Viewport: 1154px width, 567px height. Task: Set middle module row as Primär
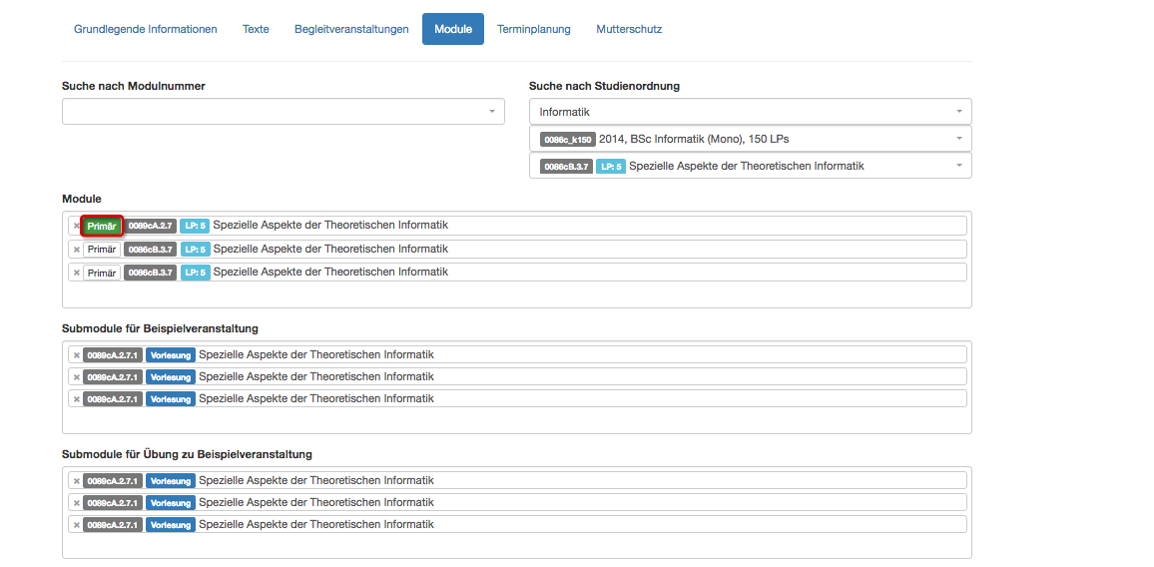point(102,250)
